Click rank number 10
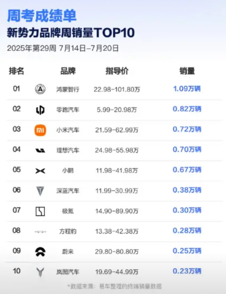The height and width of the screenshot is (294, 226). point(16,271)
